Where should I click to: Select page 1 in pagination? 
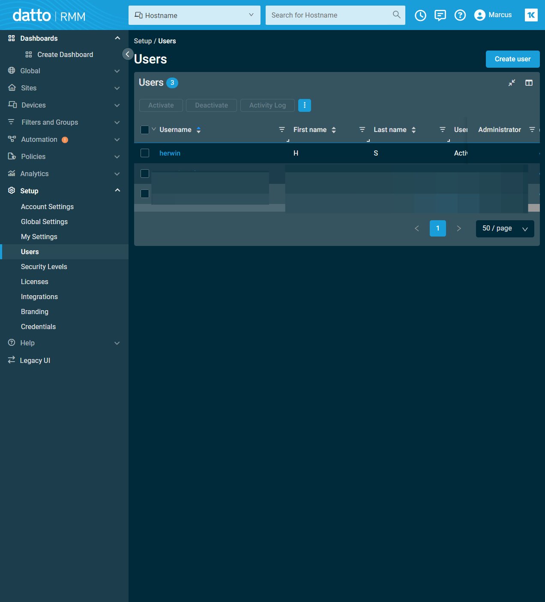[437, 228]
